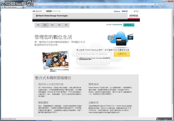The image size is (174, 121).
Task: Click the heading 管理您的數位生活
Action: (53, 37)
